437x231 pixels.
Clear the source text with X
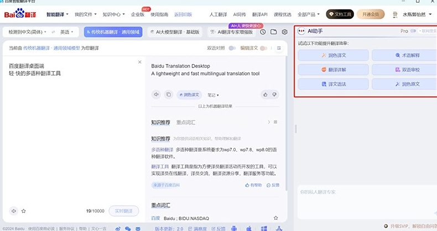(x=140, y=62)
